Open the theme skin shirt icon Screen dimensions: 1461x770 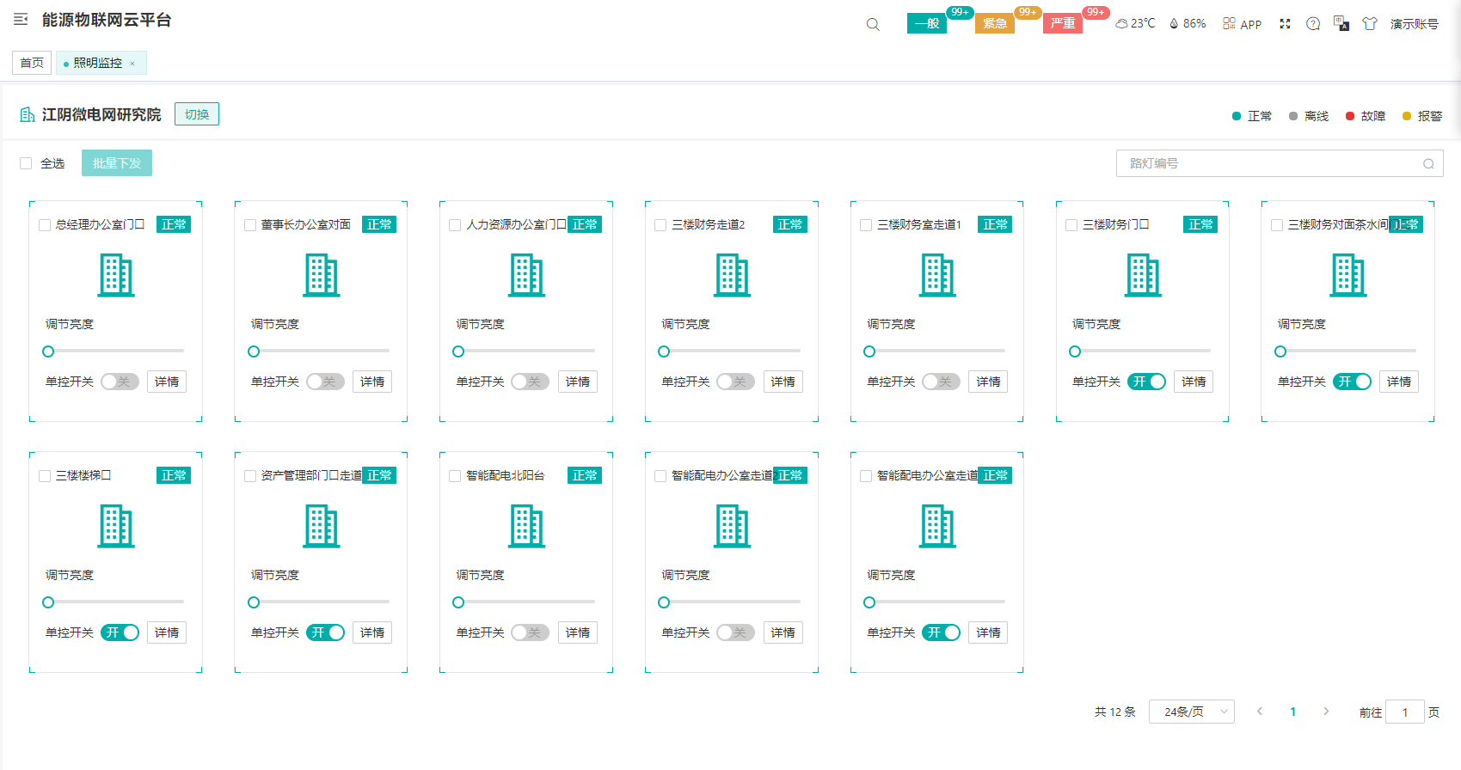pyautogui.click(x=1370, y=24)
